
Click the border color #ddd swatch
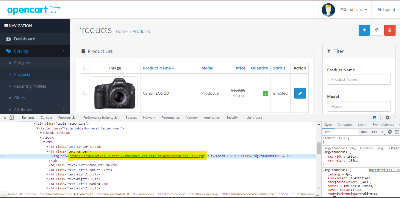(363, 186)
